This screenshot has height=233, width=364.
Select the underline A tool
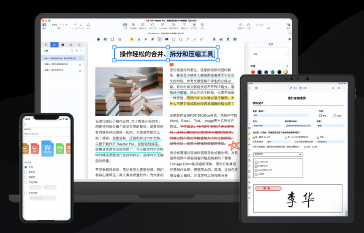pos(139,39)
